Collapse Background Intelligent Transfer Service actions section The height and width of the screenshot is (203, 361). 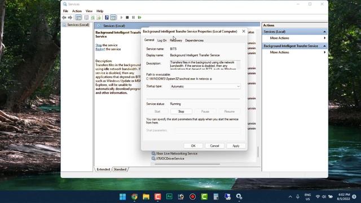click(x=324, y=46)
